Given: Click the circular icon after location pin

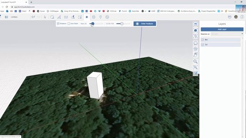Looking at the screenshot, I should click(107, 17).
